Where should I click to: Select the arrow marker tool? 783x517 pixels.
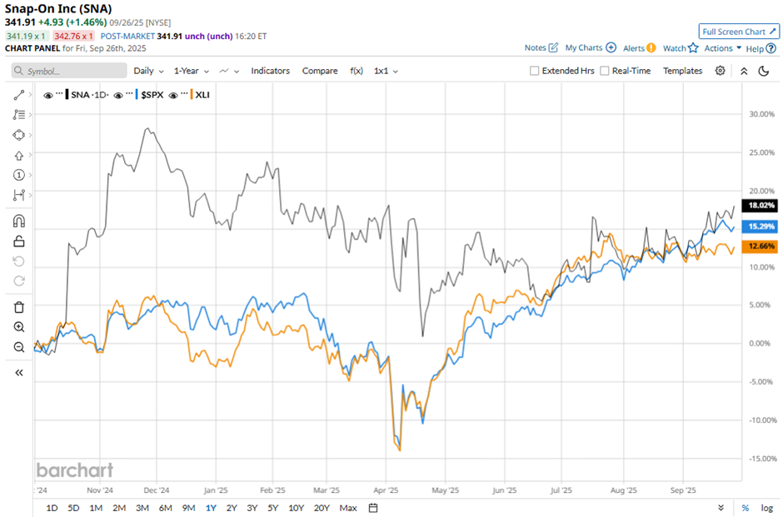click(18, 155)
